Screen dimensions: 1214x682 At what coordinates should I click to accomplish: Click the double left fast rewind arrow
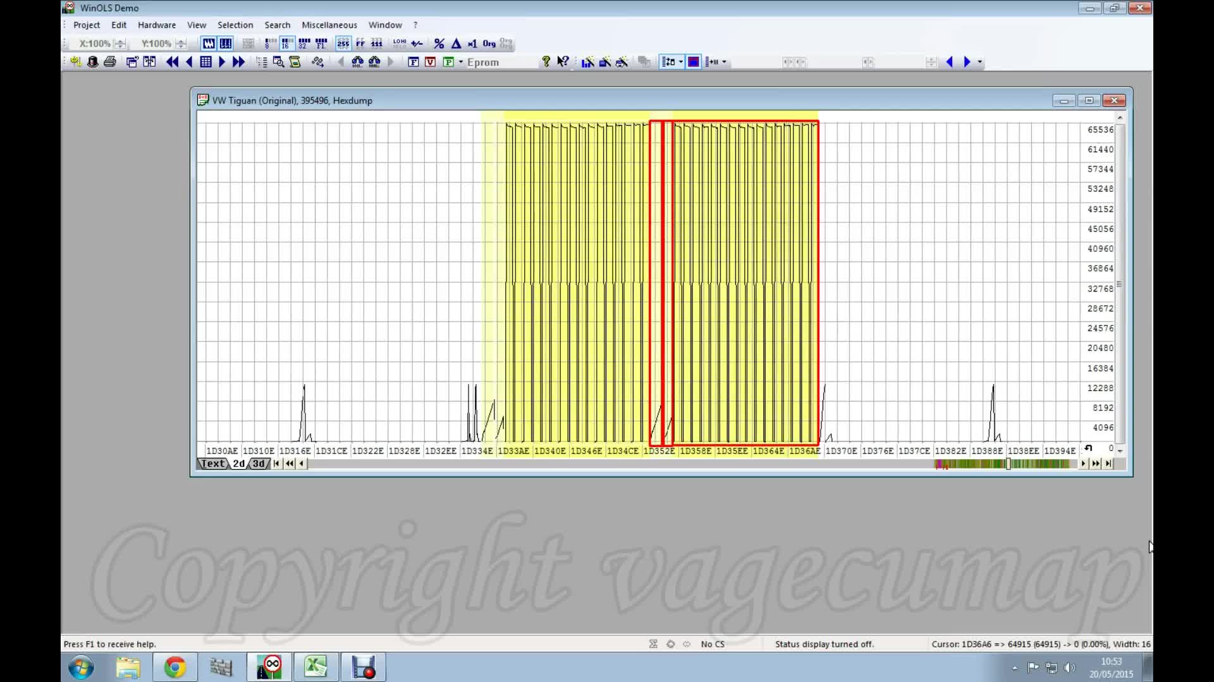172,62
